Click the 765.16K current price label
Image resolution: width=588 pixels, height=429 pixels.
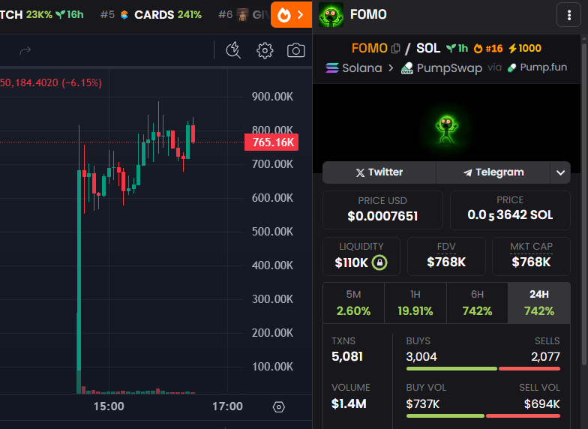tap(271, 142)
